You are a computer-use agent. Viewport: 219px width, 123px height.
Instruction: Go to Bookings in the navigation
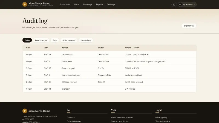(87, 4)
